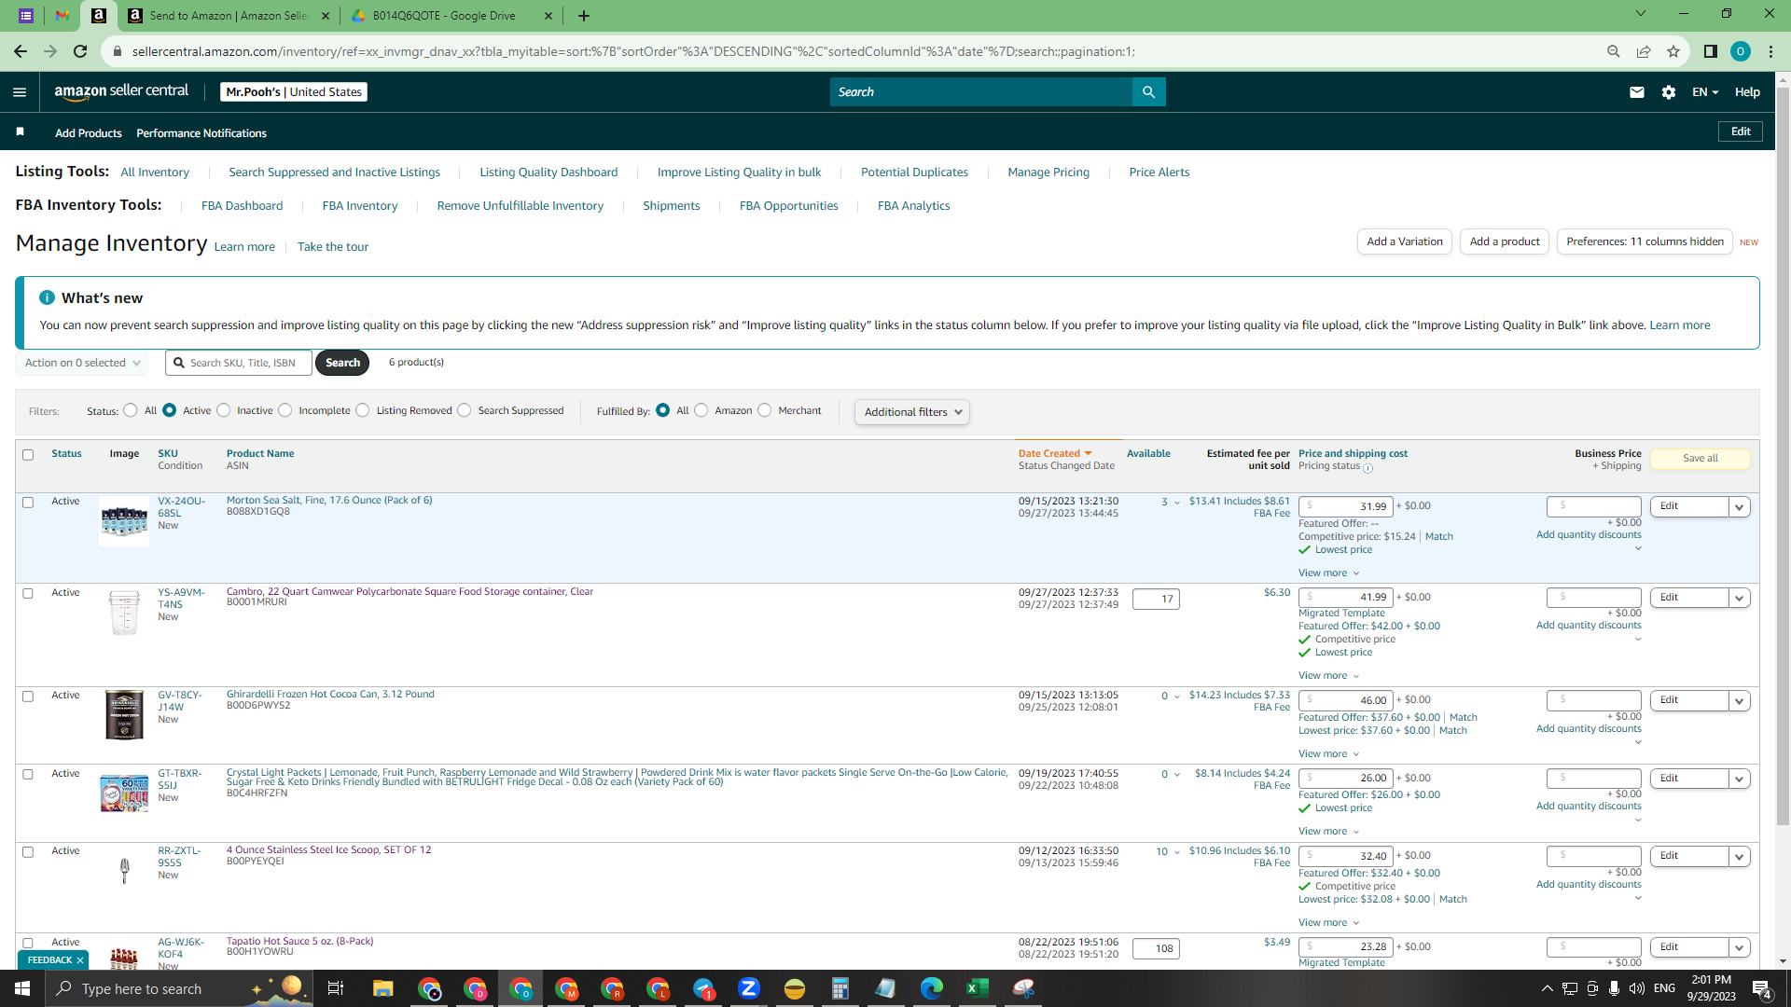Select the Listing Removed status filter
This screenshot has width=1791, height=1007.
[x=363, y=410]
